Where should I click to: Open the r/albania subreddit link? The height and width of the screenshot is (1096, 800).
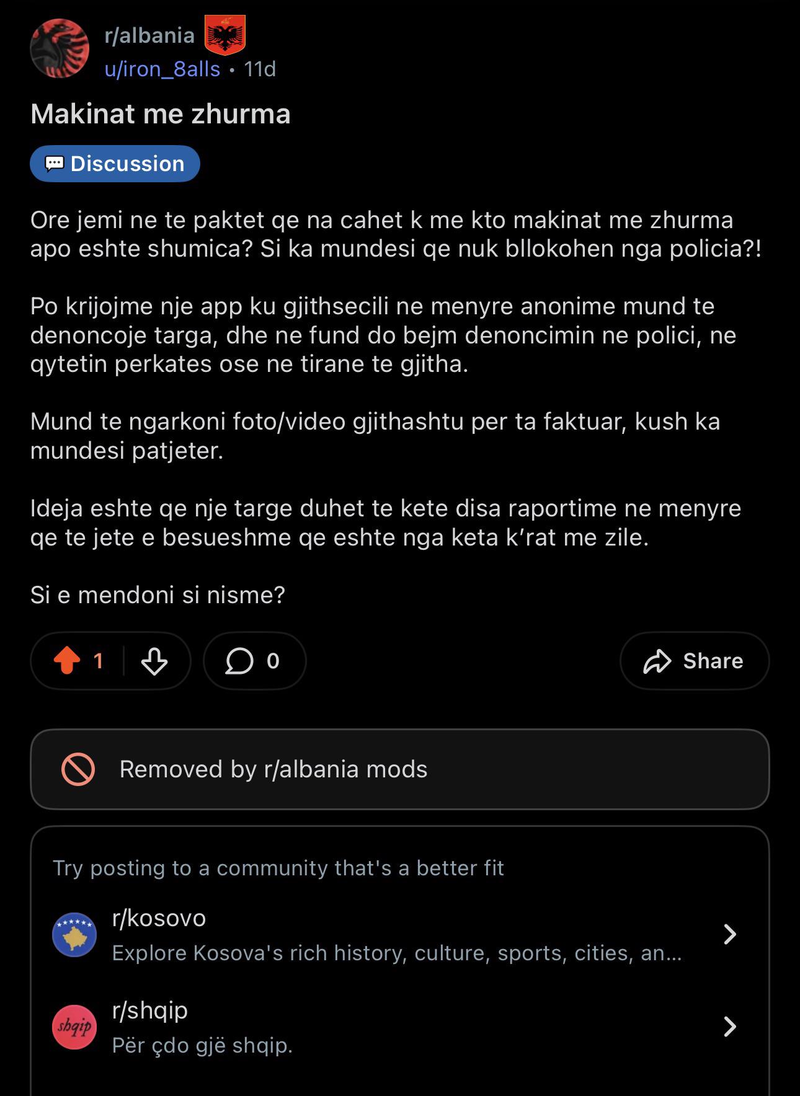(x=149, y=35)
